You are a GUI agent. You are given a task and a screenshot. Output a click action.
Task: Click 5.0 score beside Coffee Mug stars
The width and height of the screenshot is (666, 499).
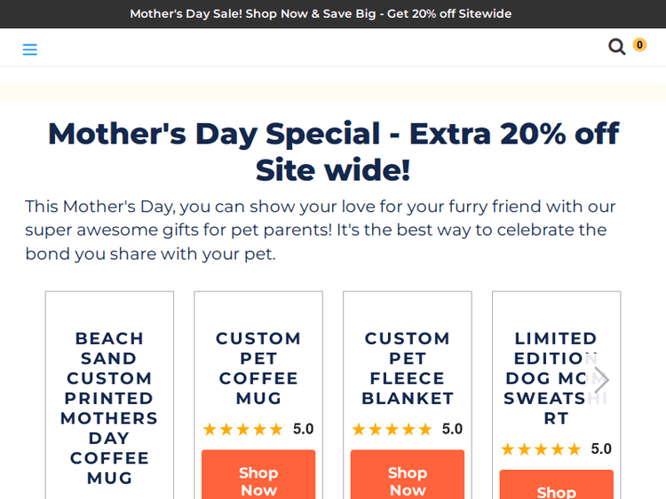304,429
